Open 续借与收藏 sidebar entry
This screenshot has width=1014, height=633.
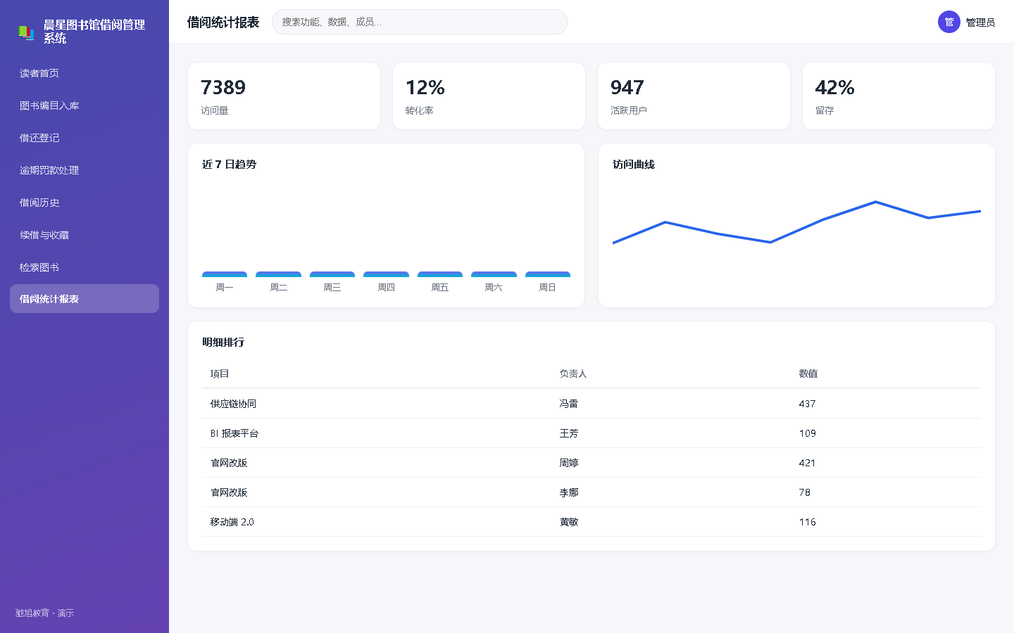pyautogui.click(x=84, y=235)
